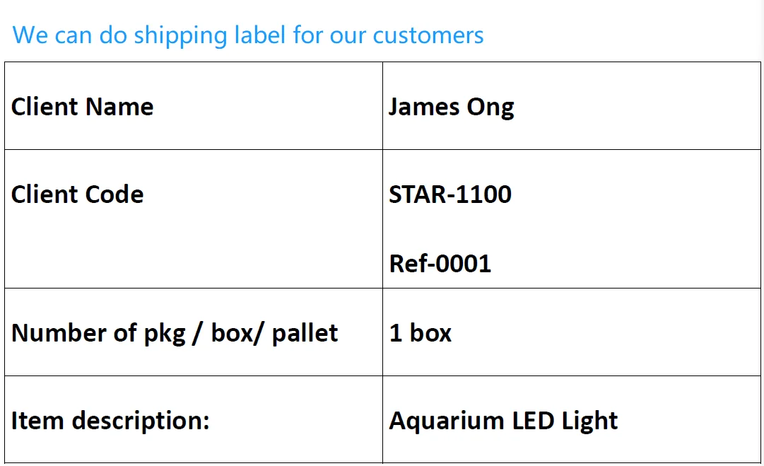Image resolution: width=764 pixels, height=466 pixels.
Task: Place cursor on the surname "Ong"
Action: (490, 108)
